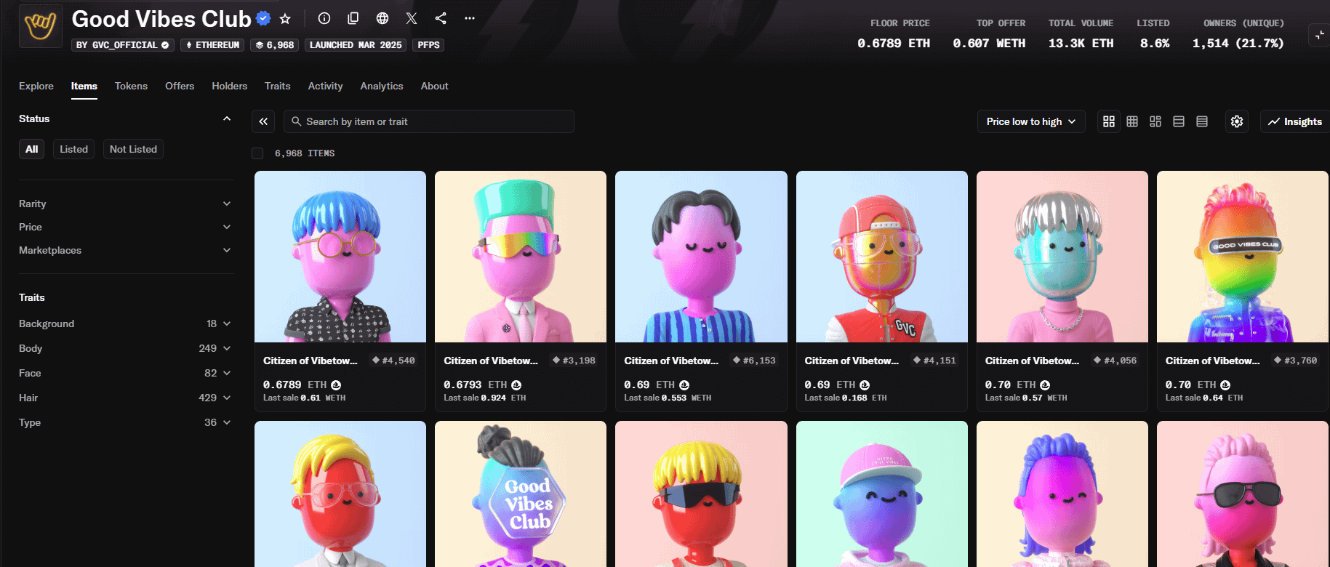Image resolution: width=1330 pixels, height=567 pixels.
Task: Expand the Price filter
Action: pyautogui.click(x=125, y=227)
